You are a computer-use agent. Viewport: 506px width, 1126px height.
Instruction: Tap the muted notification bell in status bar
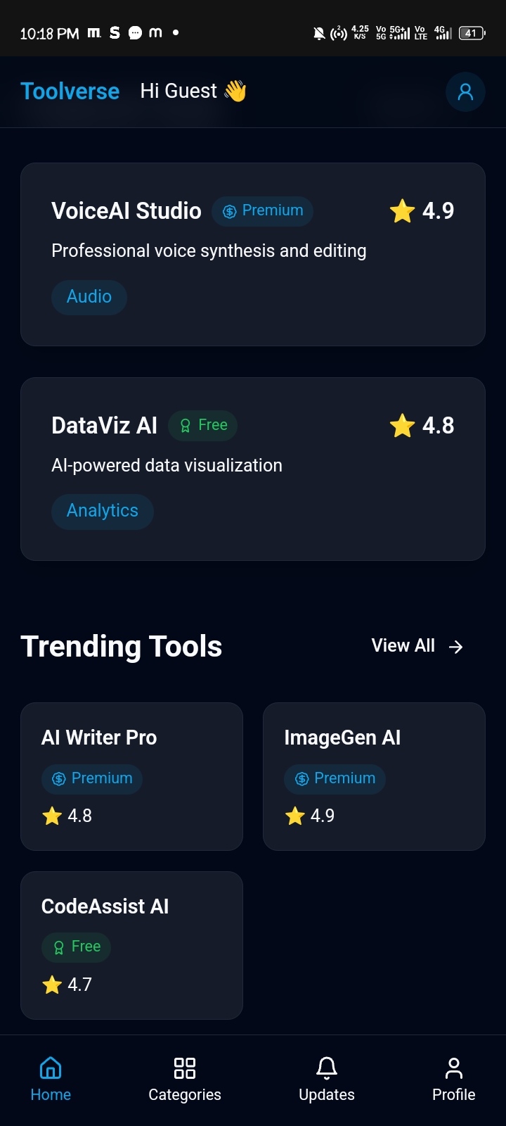coord(319,33)
